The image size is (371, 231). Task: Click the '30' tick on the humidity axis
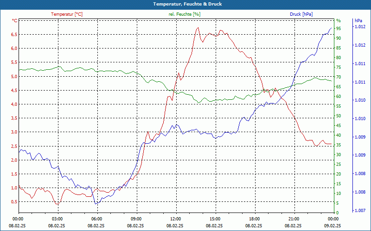[x=339, y=155]
